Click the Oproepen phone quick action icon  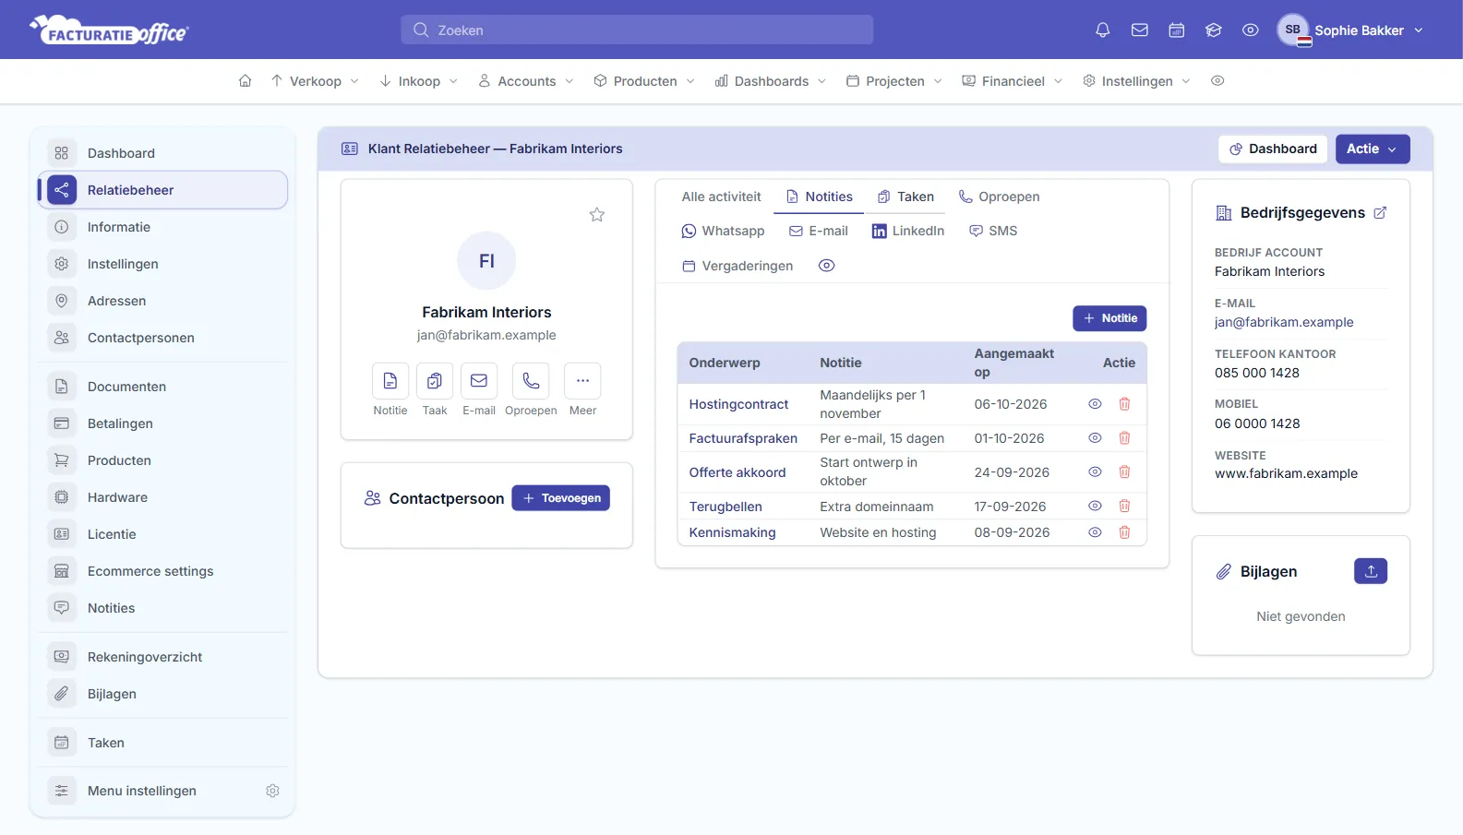tap(531, 381)
